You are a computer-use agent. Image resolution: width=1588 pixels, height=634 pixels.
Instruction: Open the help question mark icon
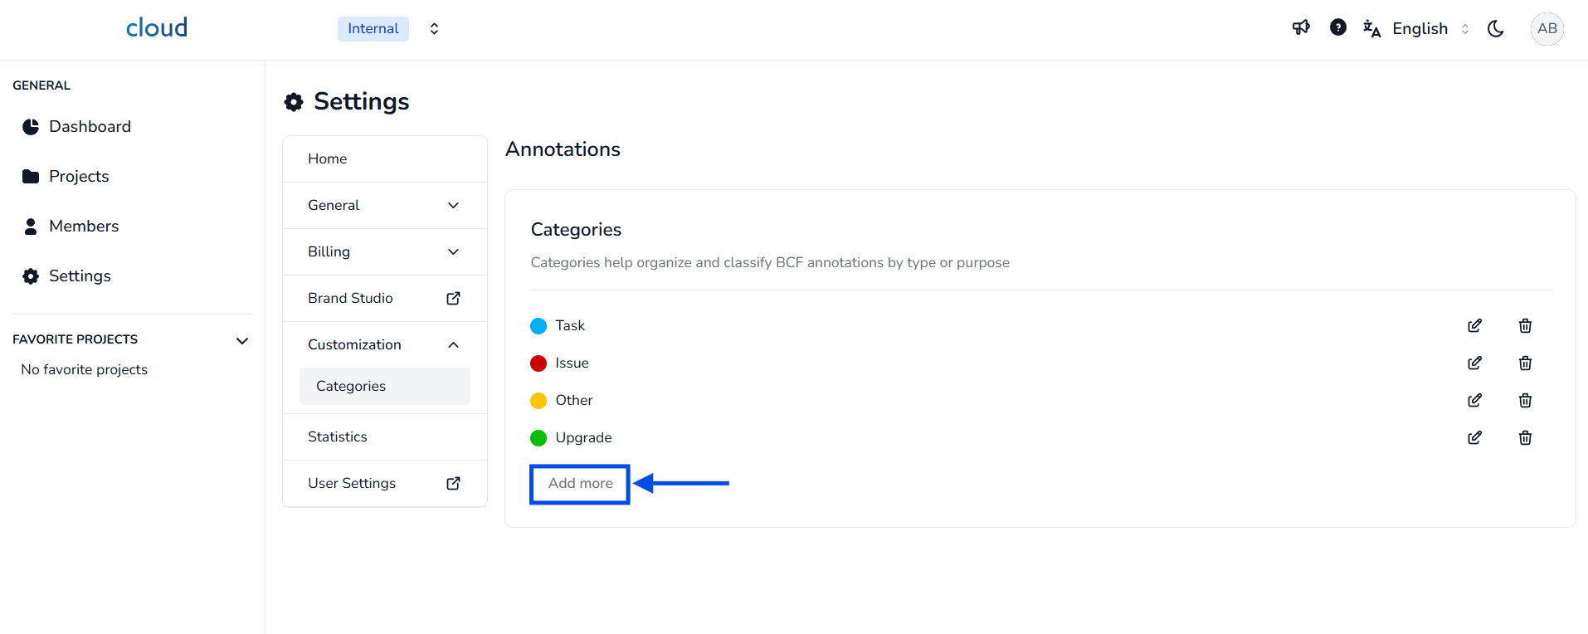(x=1337, y=28)
